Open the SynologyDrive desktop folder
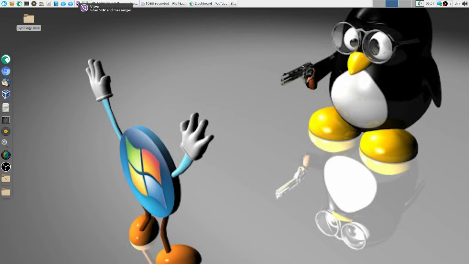469x264 pixels. pyautogui.click(x=29, y=22)
